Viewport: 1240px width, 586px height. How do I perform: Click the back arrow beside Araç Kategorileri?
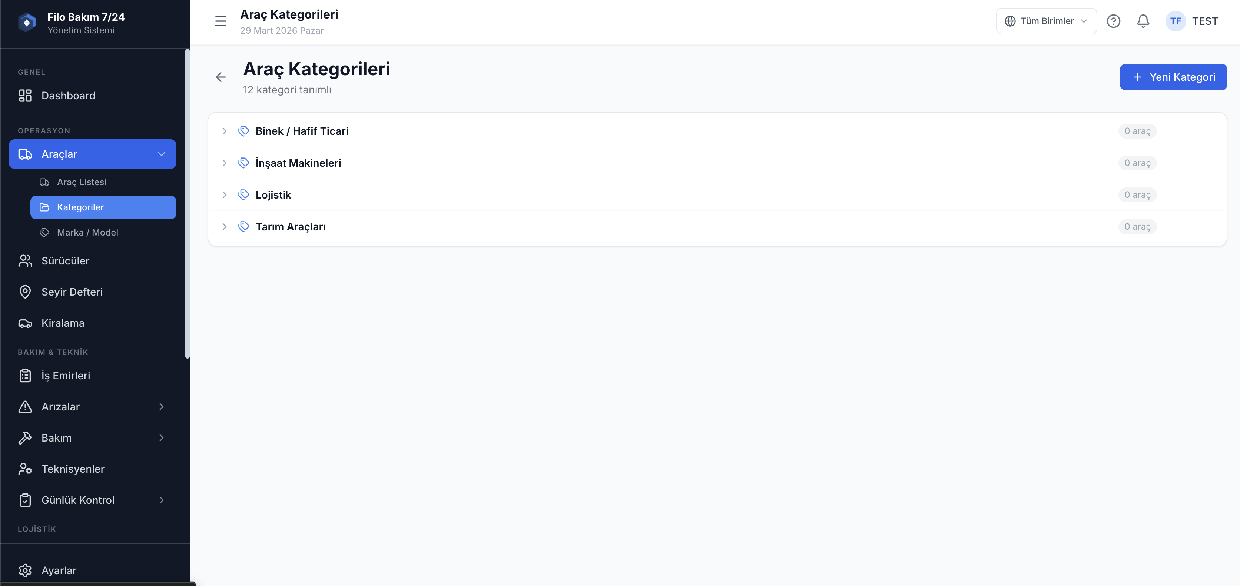[x=221, y=77]
